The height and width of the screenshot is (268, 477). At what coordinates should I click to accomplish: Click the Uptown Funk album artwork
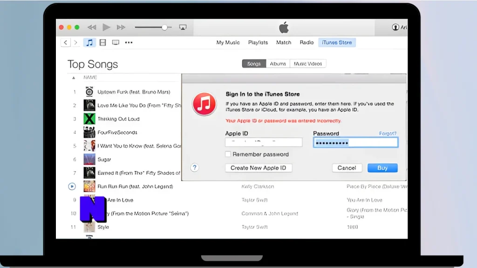point(89,92)
